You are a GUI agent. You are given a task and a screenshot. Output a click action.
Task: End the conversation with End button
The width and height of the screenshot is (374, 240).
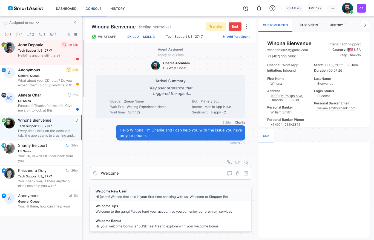(x=235, y=27)
